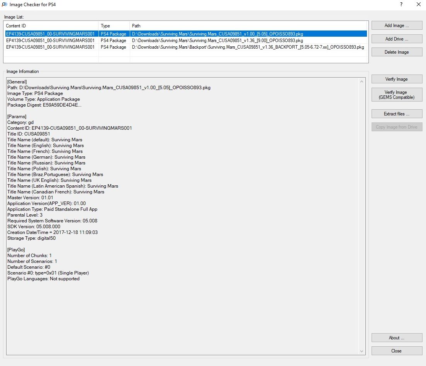Click the Add Drive button
The height and width of the screenshot is (366, 426).
coord(397,39)
